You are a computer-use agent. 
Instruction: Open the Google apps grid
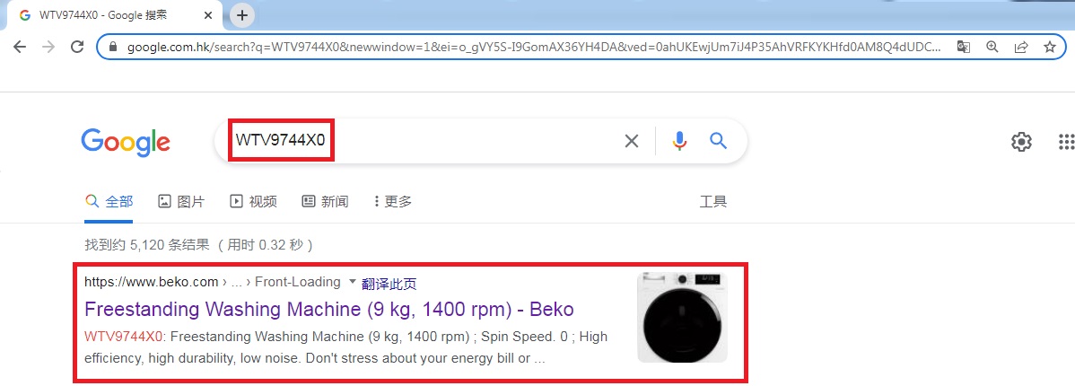1066,142
